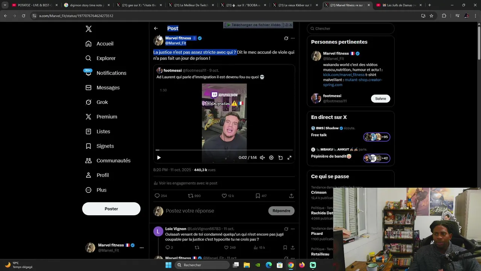Repost Loic Vignon's reply
The width and height of the screenshot is (481, 271).
(197, 248)
